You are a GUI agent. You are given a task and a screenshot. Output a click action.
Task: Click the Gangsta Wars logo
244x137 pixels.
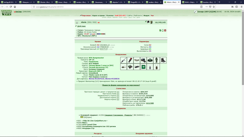click(x=7, y=13)
